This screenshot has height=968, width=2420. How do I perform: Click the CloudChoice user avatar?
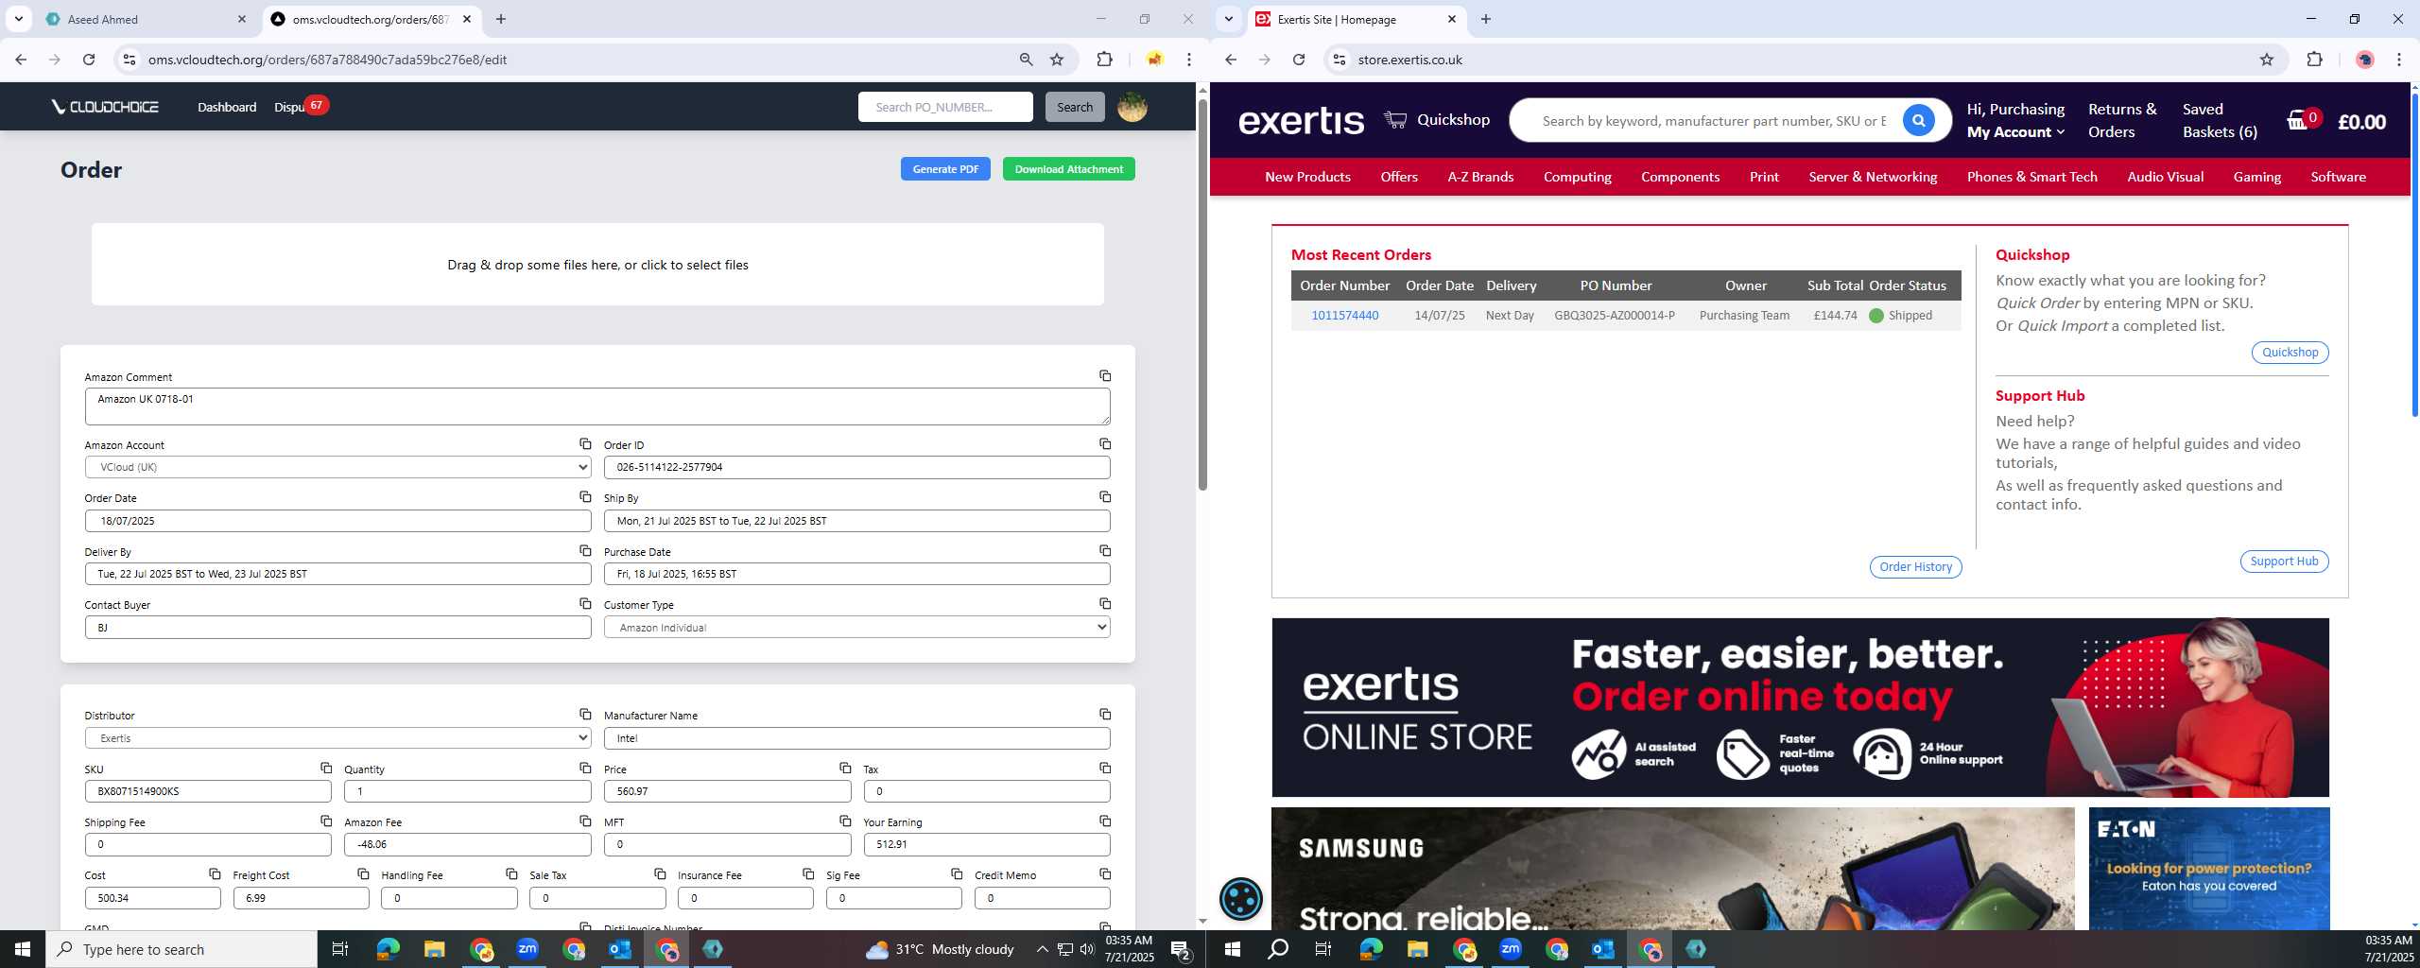[x=1132, y=107]
